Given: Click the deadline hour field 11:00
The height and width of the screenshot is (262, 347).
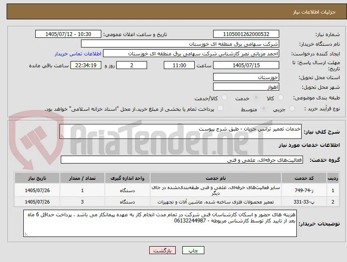Looking at the screenshot, I should (x=179, y=65).
